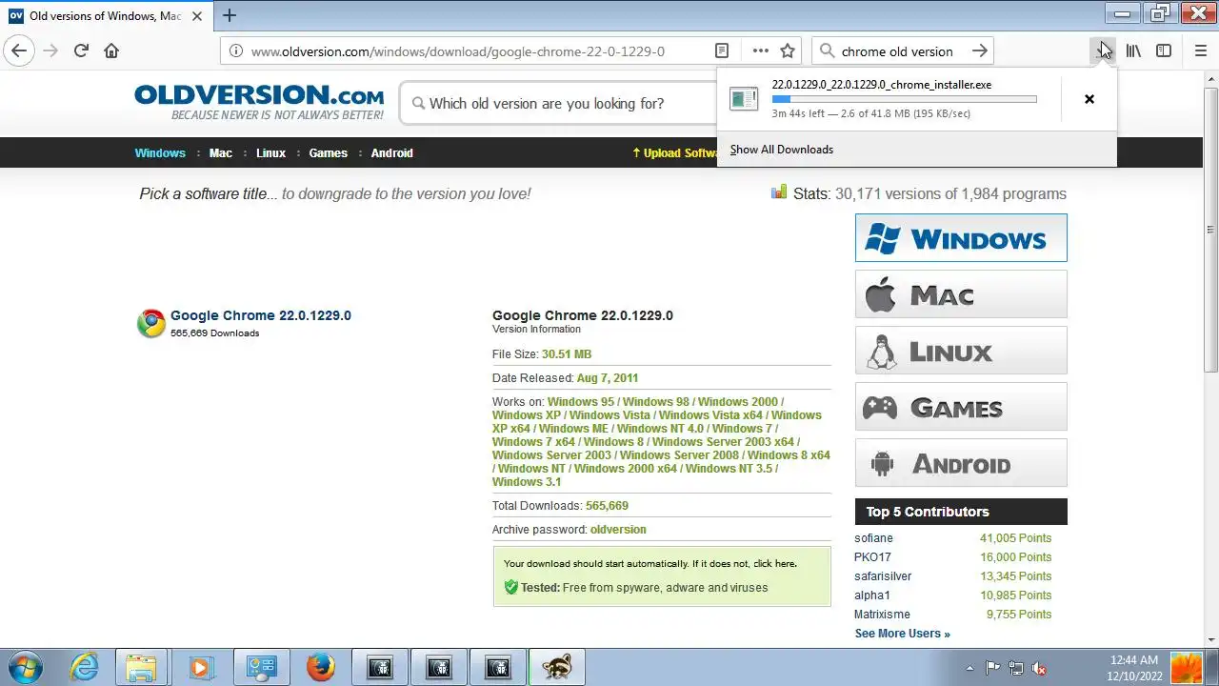Click the download progress bar
This screenshot has height=686, width=1219.
point(904,99)
